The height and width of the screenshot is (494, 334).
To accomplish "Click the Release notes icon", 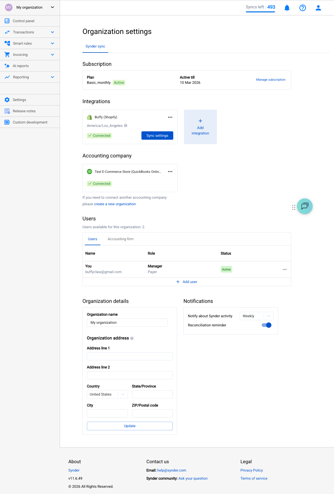I will pyautogui.click(x=7, y=111).
